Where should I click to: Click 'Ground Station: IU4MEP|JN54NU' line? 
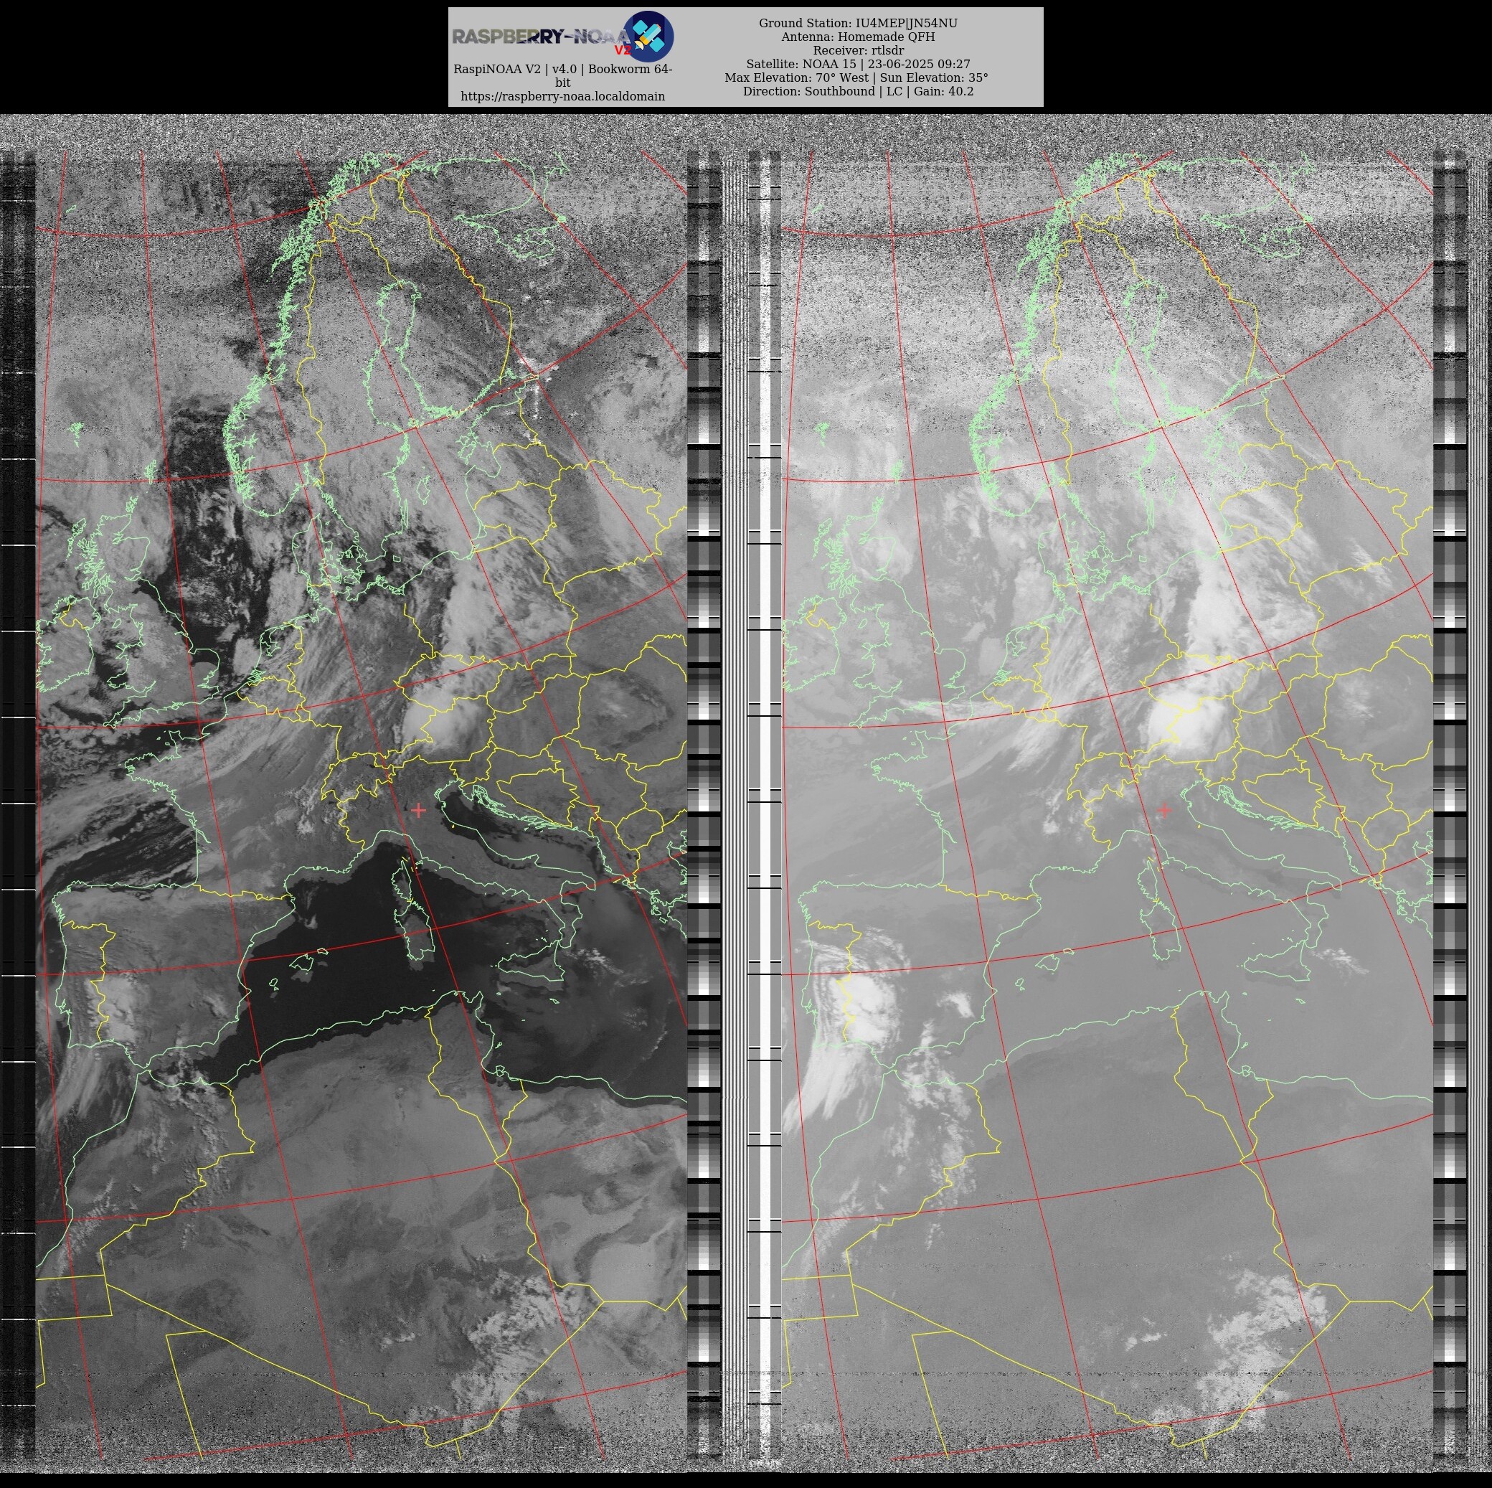click(x=858, y=23)
